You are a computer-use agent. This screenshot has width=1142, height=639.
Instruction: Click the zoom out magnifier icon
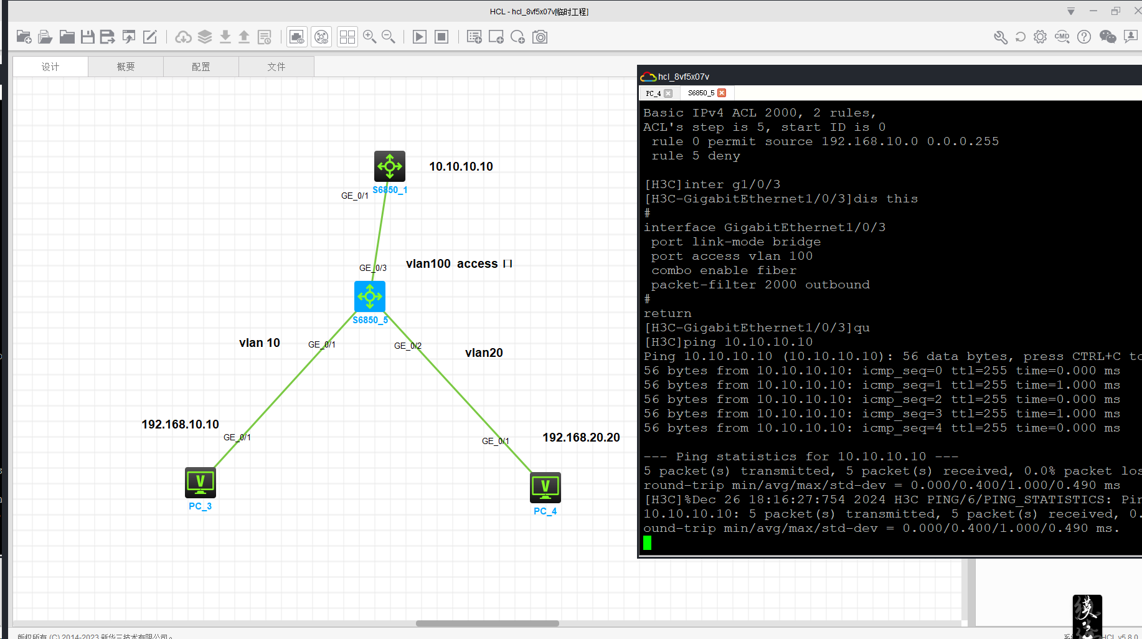(389, 37)
